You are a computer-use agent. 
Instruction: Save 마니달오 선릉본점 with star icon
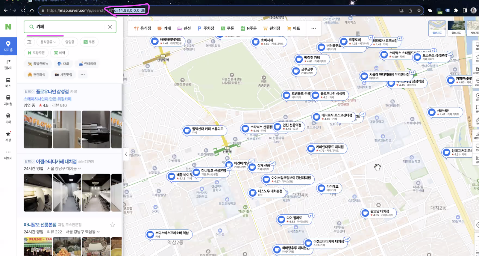113,225
